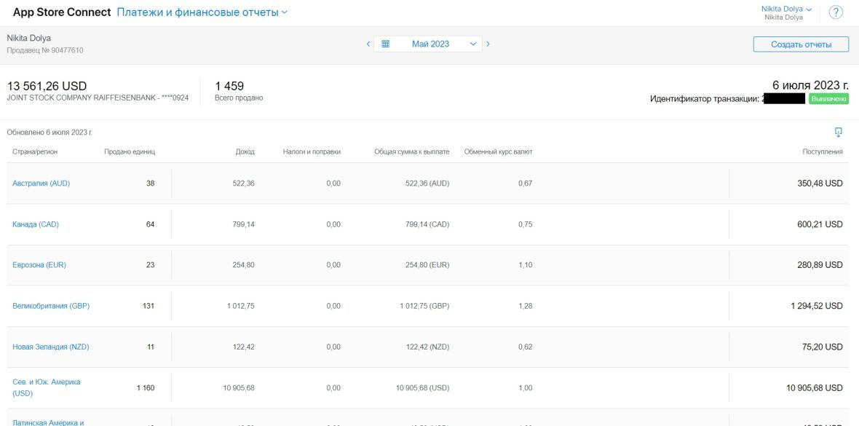Click the Создать отчеты button

click(x=801, y=44)
